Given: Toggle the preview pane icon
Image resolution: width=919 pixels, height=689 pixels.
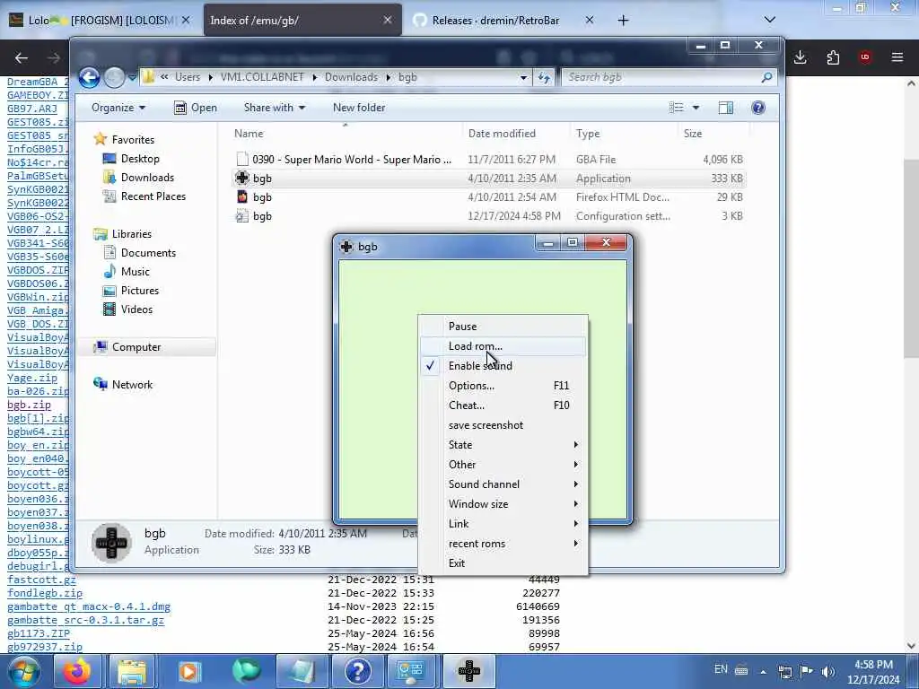Looking at the screenshot, I should click(x=725, y=108).
